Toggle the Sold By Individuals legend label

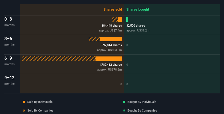tap(40, 102)
